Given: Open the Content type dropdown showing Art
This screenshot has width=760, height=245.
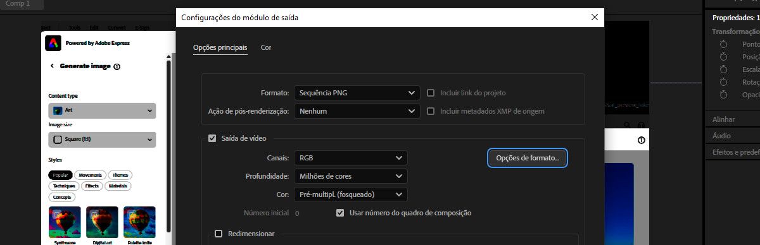Looking at the screenshot, I should [102, 111].
